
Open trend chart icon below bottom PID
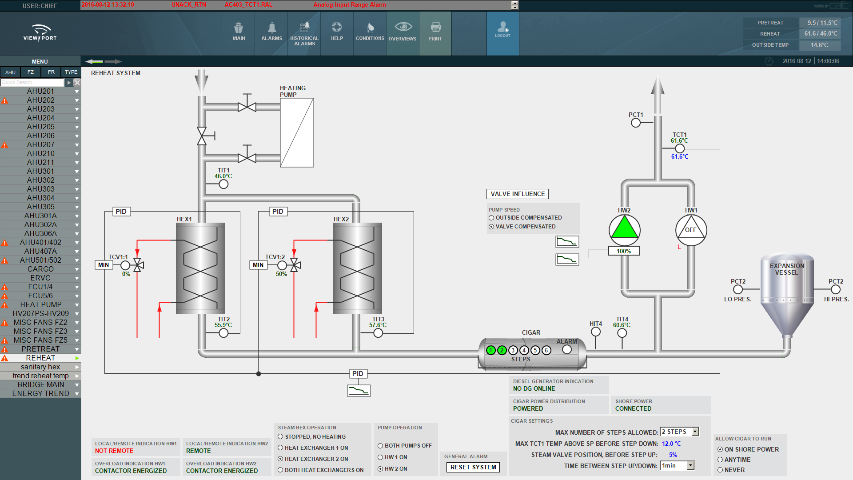pos(359,391)
